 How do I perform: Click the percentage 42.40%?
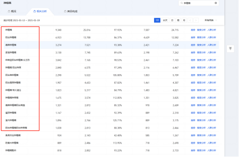point(118,135)
